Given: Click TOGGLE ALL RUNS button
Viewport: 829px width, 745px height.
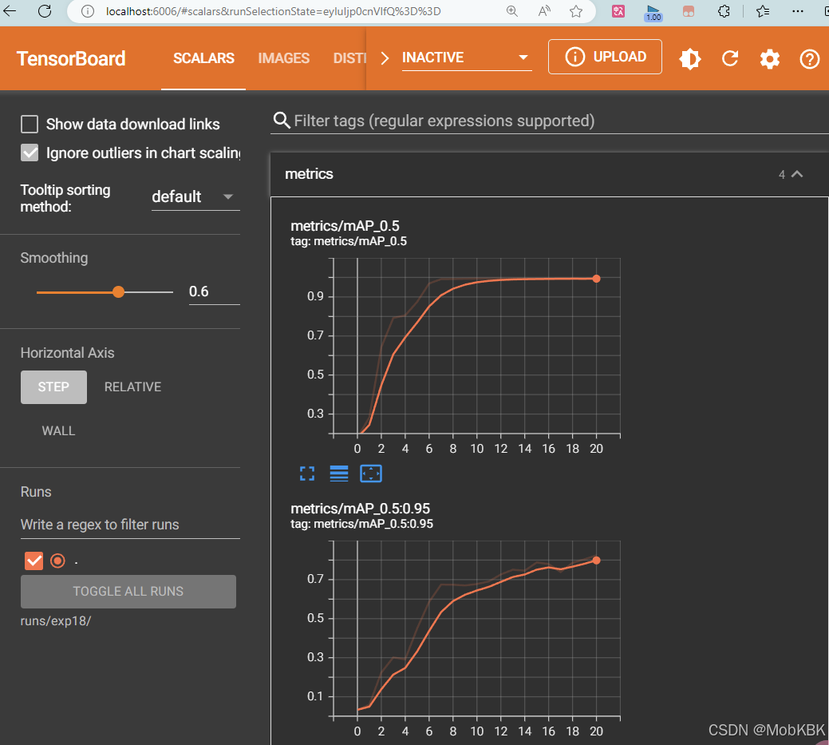Looking at the screenshot, I should click(128, 592).
